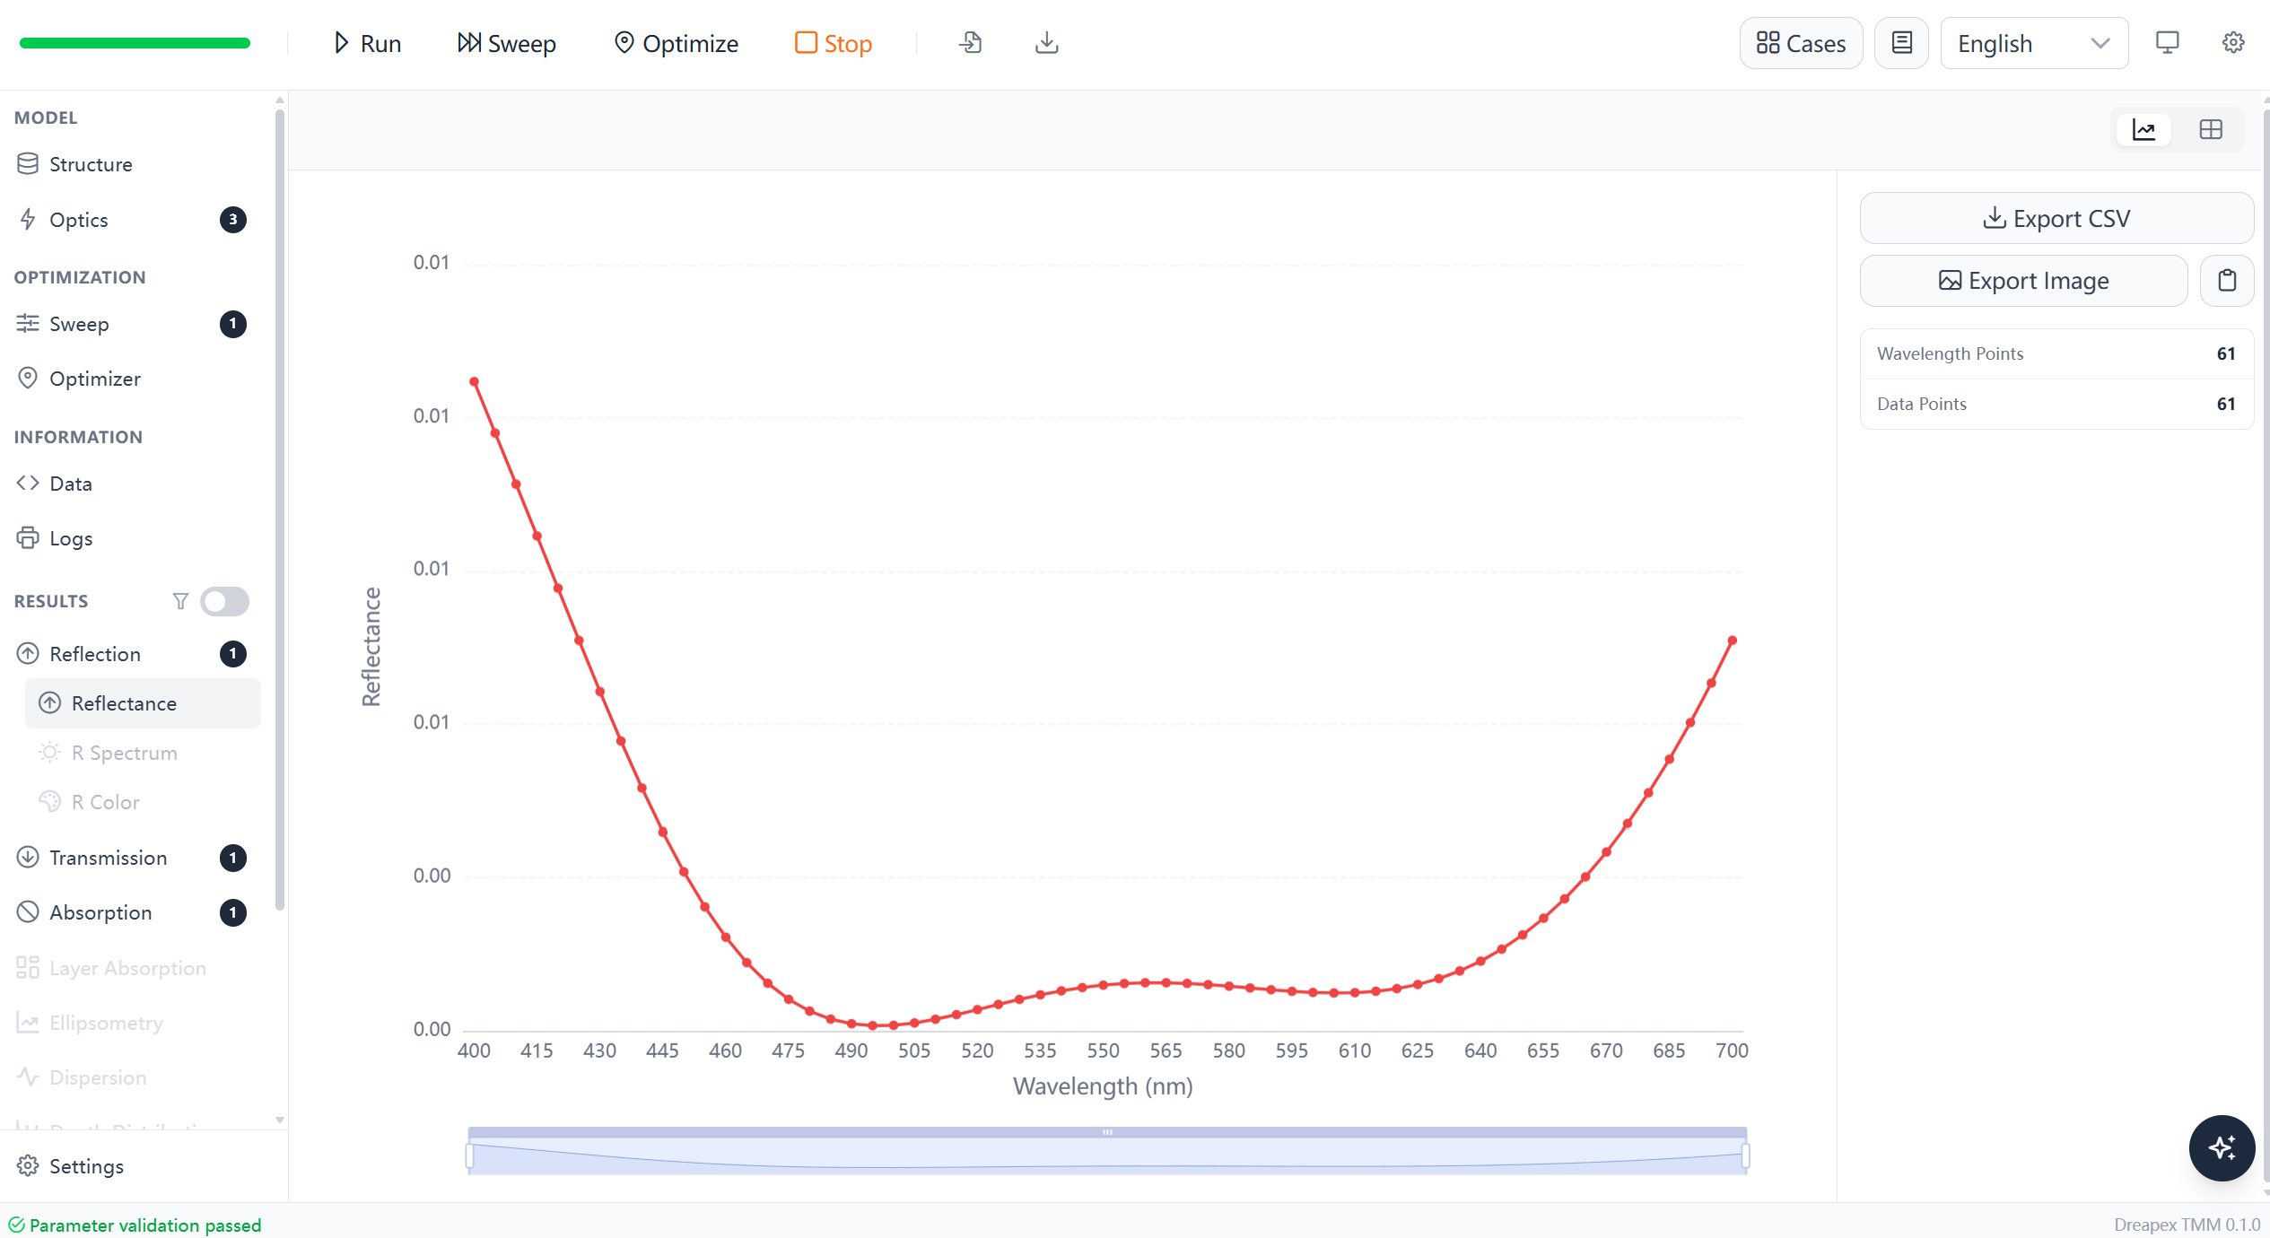
Task: Open the notes document icon beside Cases
Action: 1901,43
